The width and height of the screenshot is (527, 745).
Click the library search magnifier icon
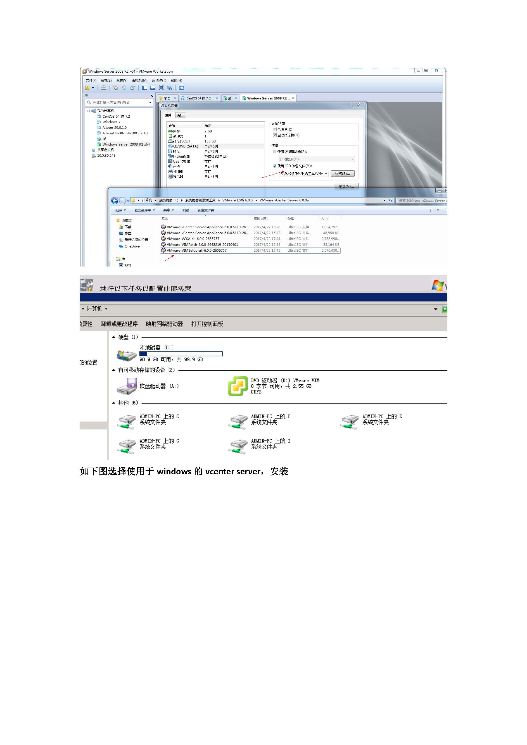point(89,103)
